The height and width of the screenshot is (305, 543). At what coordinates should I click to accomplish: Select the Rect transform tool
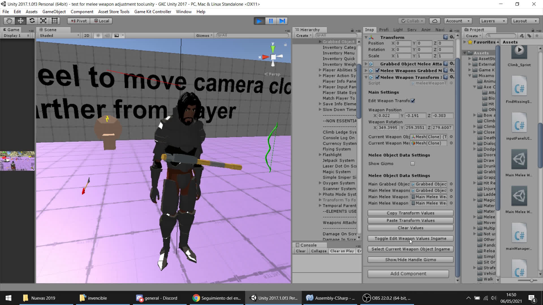(x=55, y=21)
